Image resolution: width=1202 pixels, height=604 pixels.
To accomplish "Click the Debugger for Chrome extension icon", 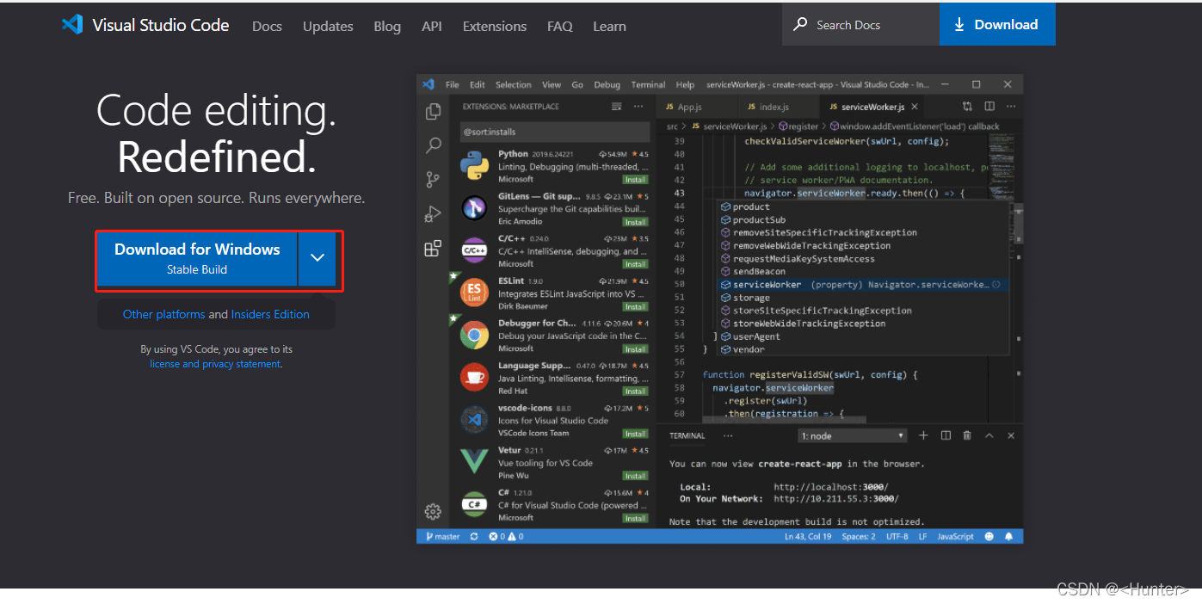I will (474, 335).
